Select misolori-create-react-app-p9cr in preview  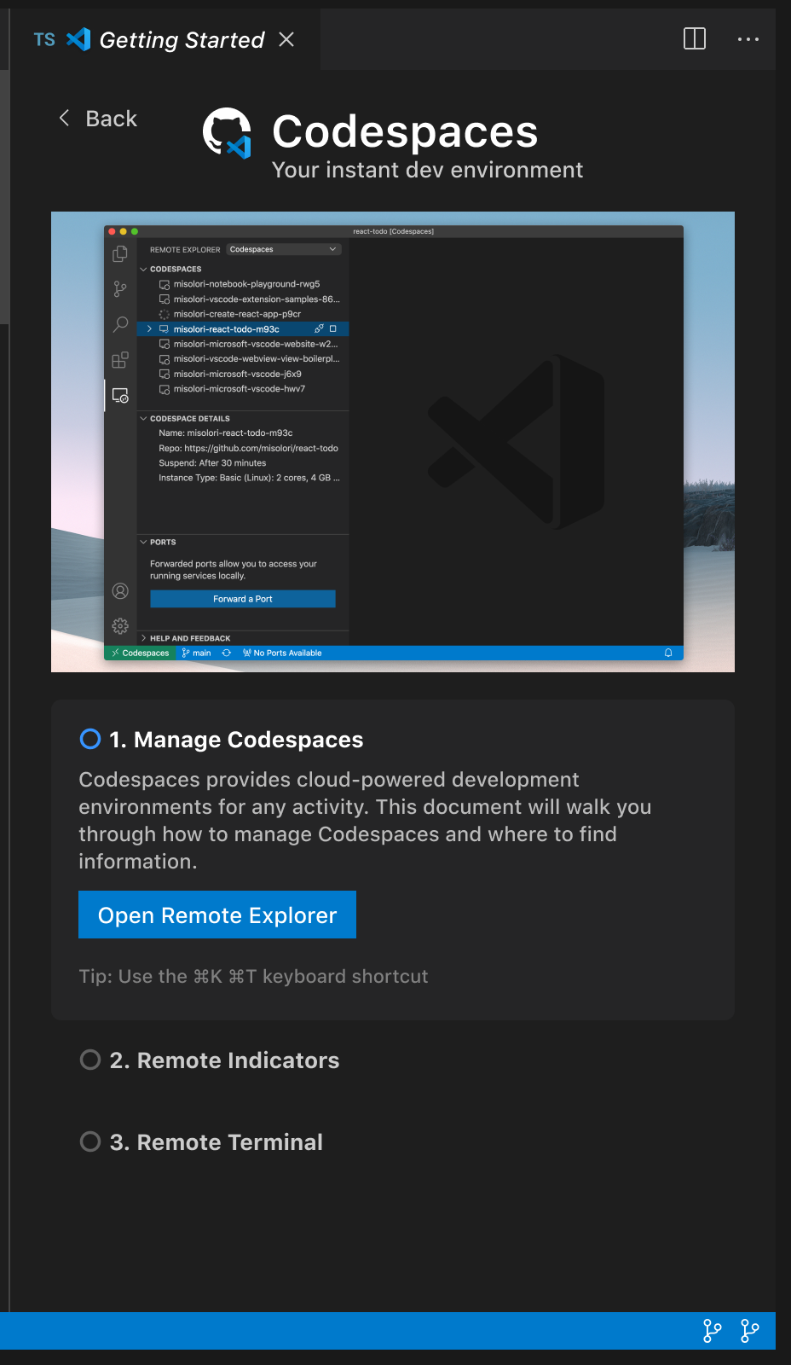click(x=237, y=314)
